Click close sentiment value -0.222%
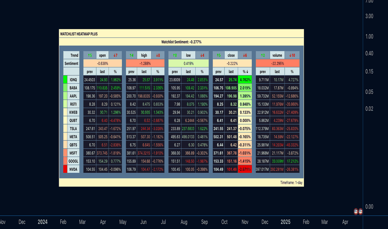This screenshot has width=388, height=229. pyautogui.click(x=232, y=63)
